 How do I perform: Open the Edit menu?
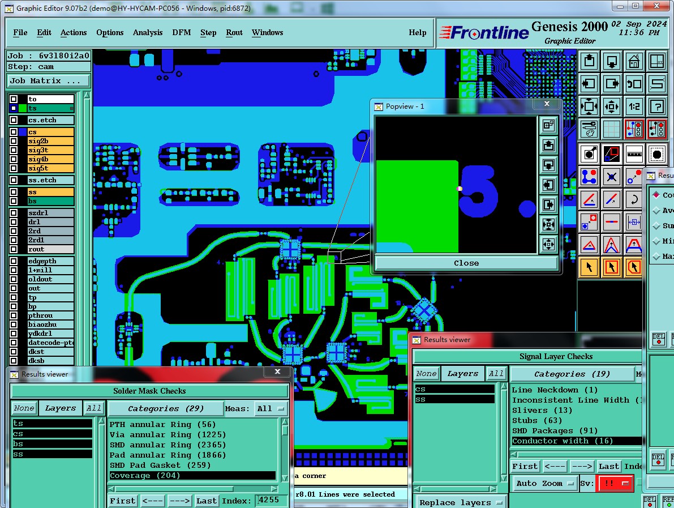44,33
